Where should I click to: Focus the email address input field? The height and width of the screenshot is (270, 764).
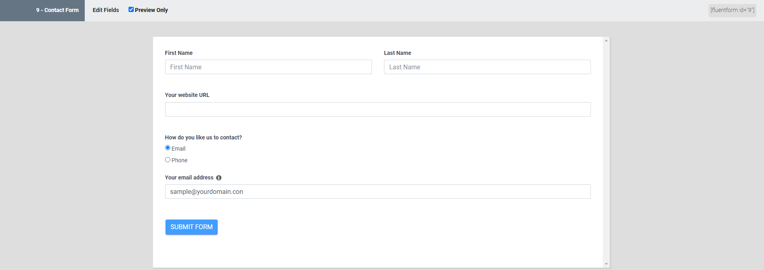(378, 191)
